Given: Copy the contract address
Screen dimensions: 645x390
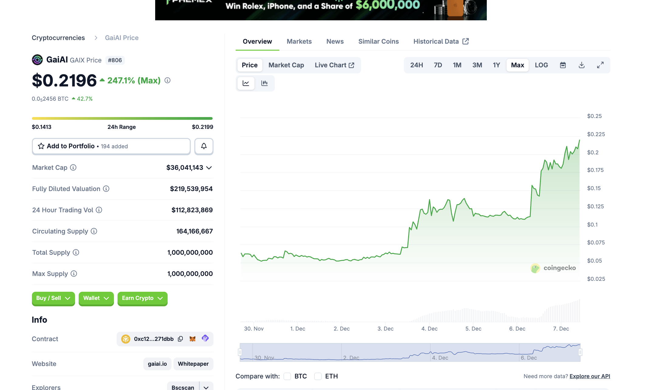Looking at the screenshot, I should 180,339.
